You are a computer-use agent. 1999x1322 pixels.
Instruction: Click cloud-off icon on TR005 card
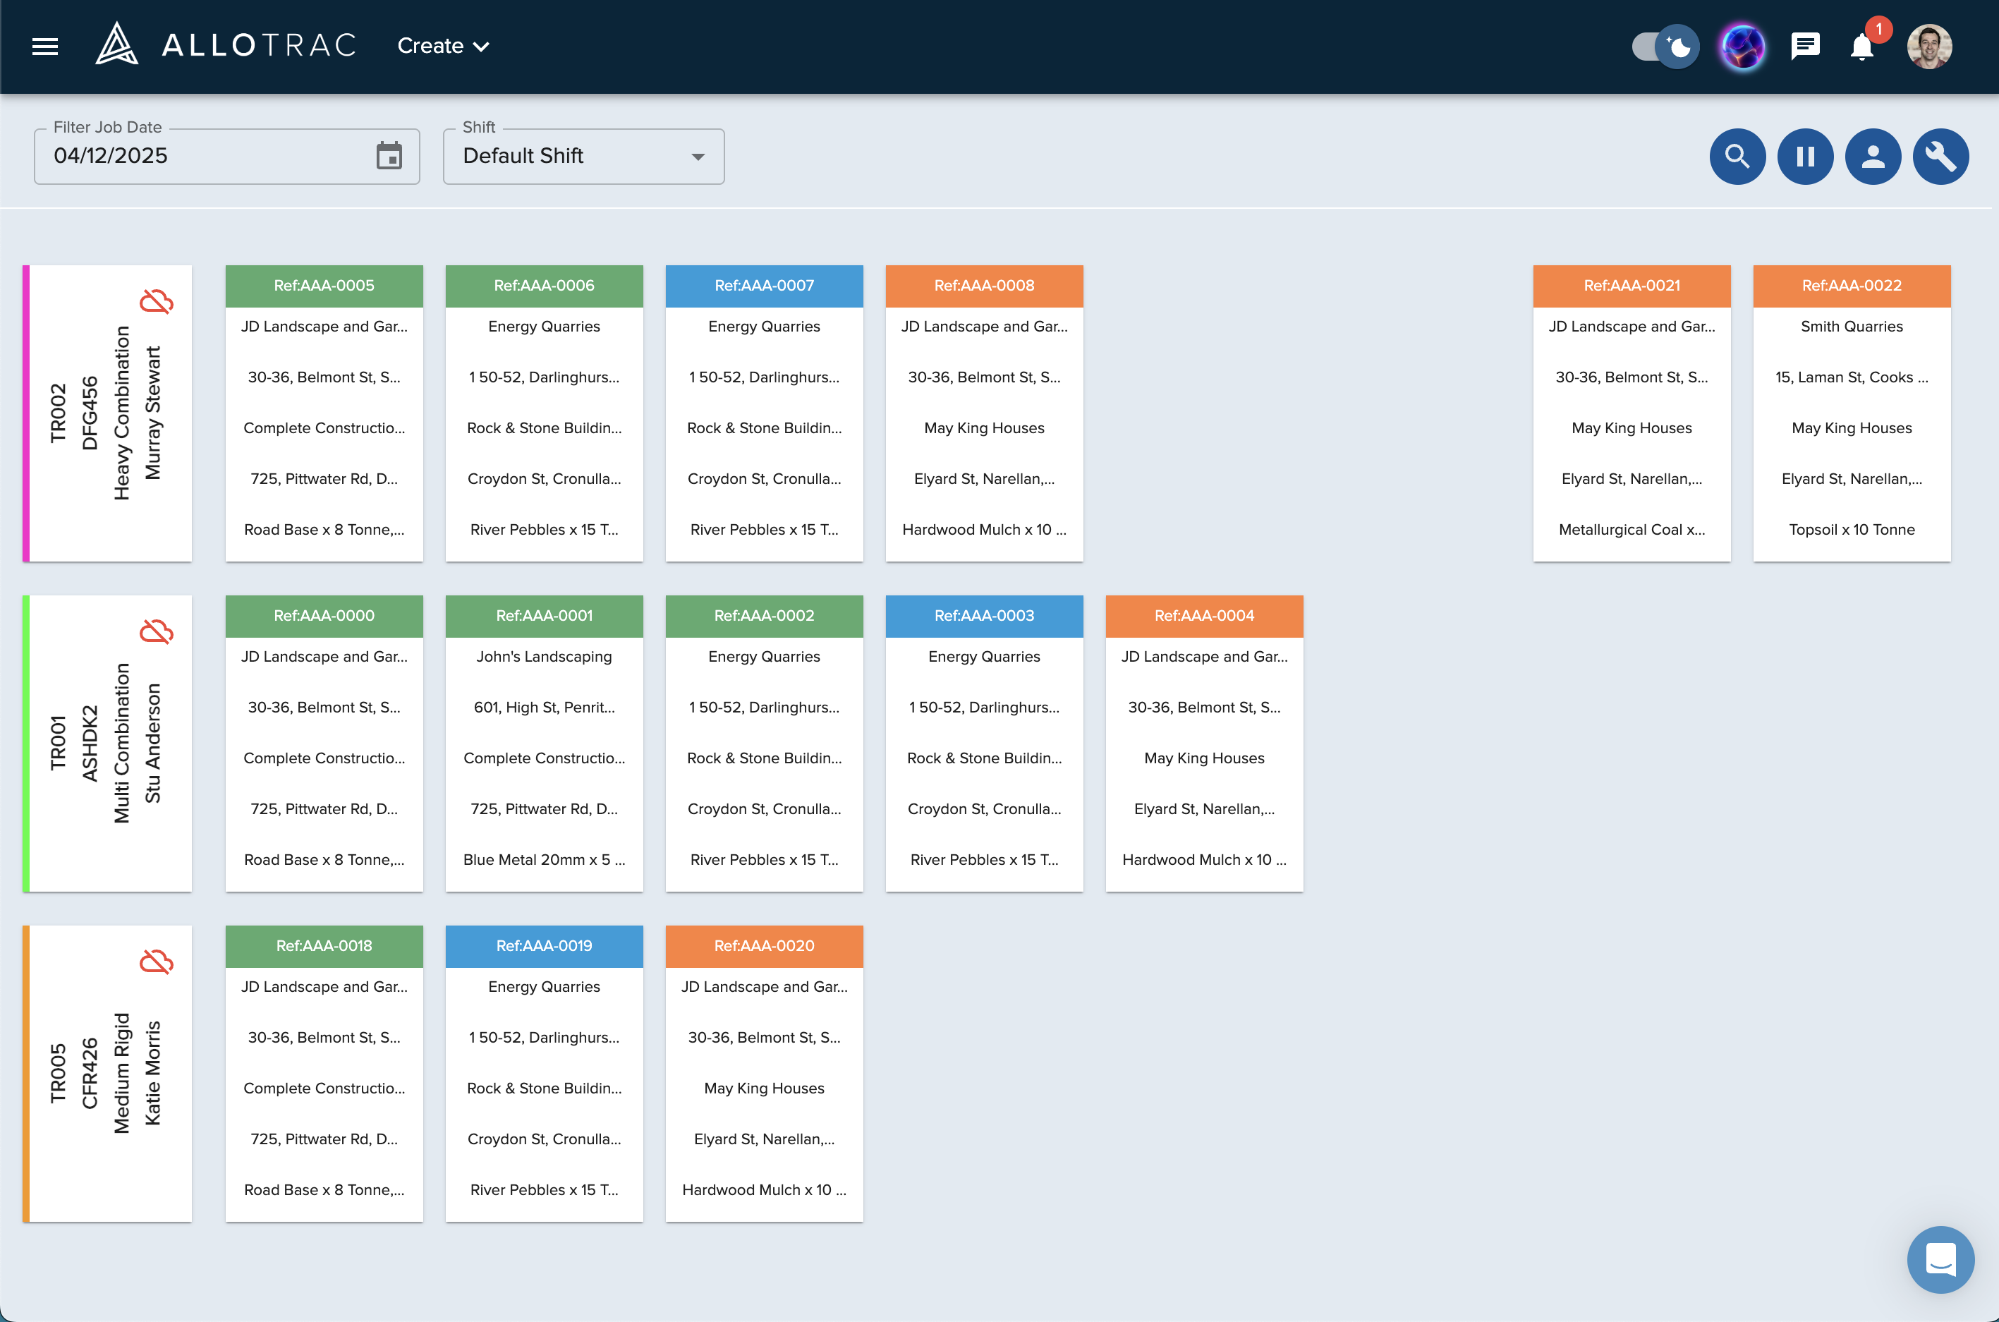tap(157, 961)
